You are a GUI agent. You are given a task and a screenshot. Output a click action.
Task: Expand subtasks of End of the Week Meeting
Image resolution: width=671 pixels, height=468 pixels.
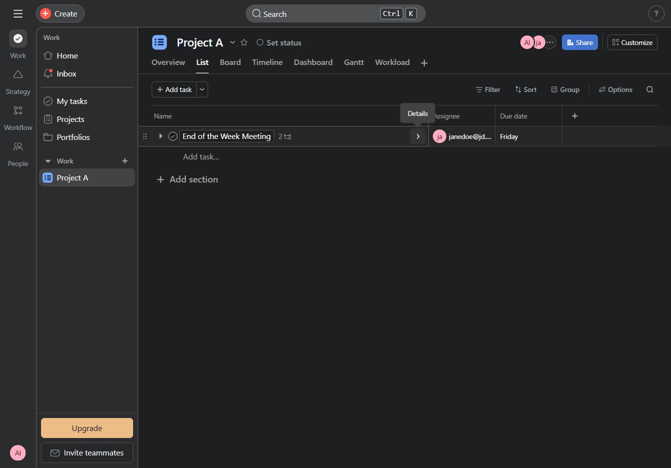point(161,136)
